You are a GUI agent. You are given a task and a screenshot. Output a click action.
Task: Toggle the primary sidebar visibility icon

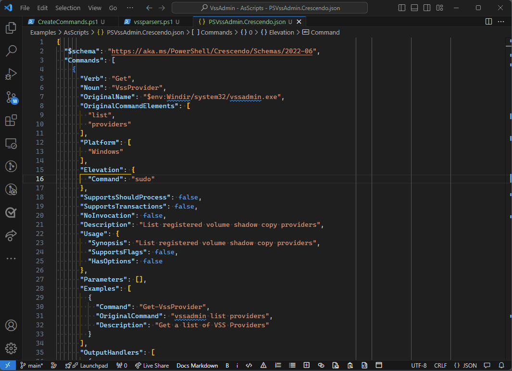[401, 8]
